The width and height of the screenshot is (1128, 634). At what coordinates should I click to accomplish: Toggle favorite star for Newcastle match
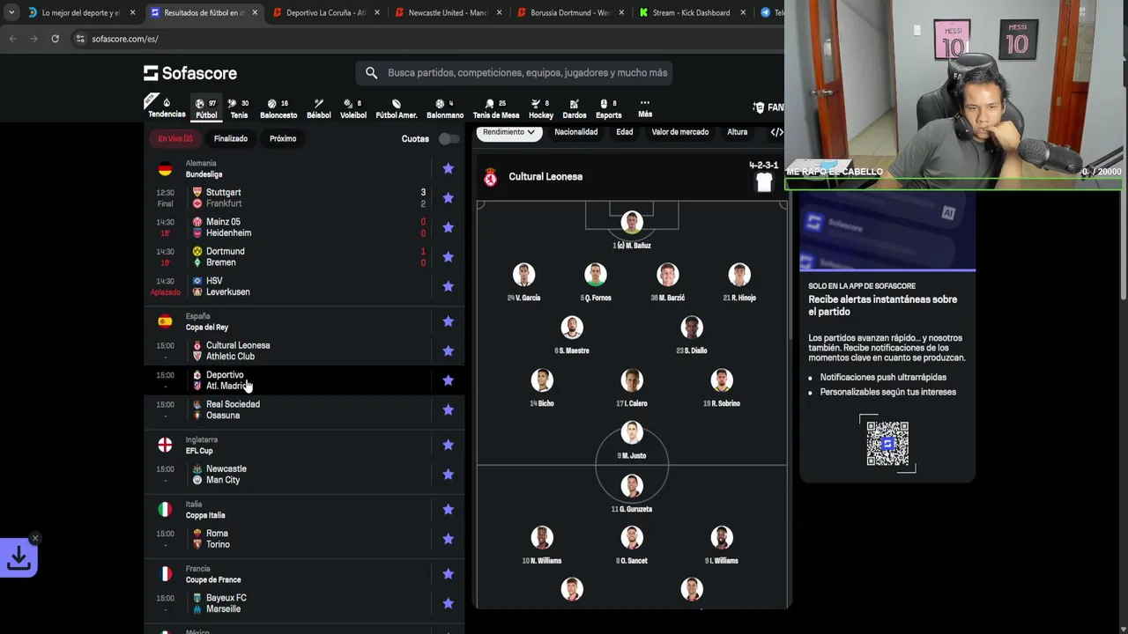pyautogui.click(x=448, y=475)
